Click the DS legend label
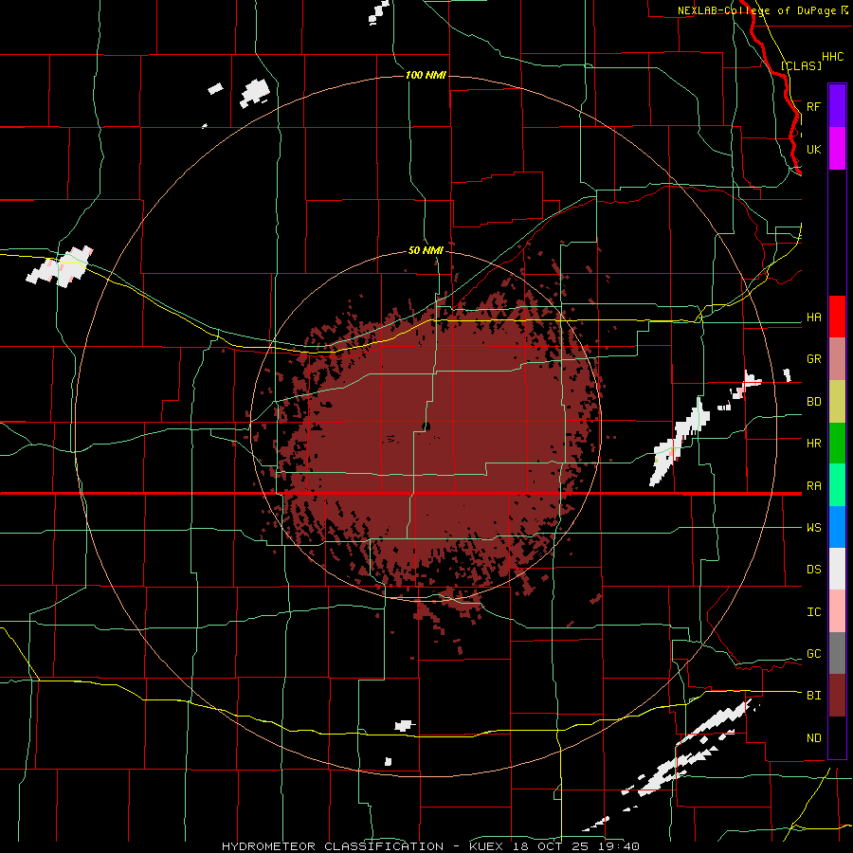 click(x=813, y=570)
